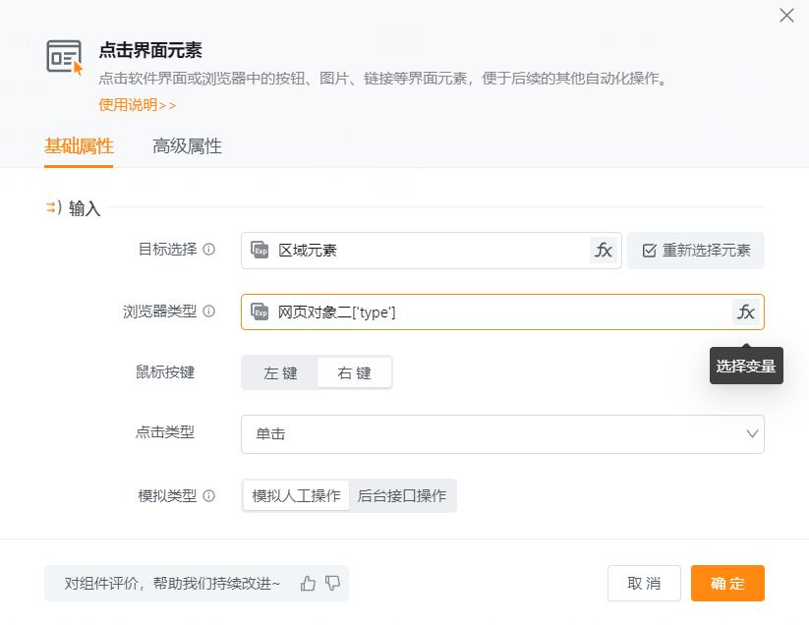
Task: Click the fx button in 目标选择 field
Action: click(604, 251)
